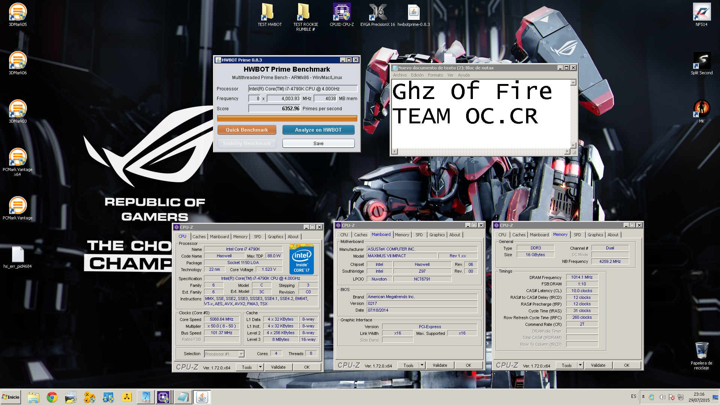The width and height of the screenshot is (720, 405).
Task: Open the volume speaker tray icon
Action: [662, 397]
